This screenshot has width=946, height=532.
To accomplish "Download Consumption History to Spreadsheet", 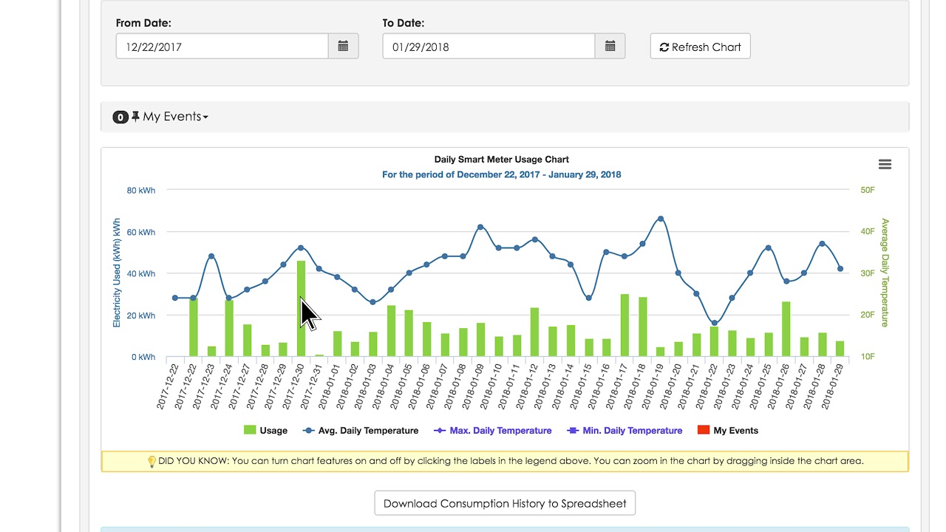I will click(x=505, y=503).
